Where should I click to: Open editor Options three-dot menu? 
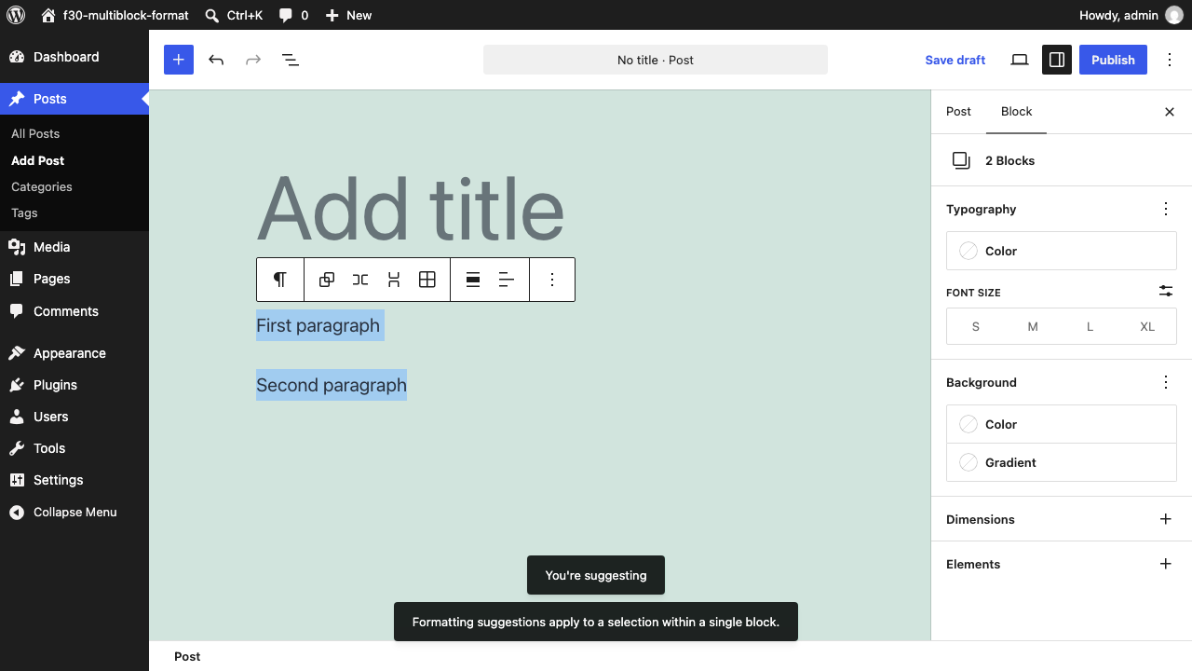pyautogui.click(x=1170, y=60)
